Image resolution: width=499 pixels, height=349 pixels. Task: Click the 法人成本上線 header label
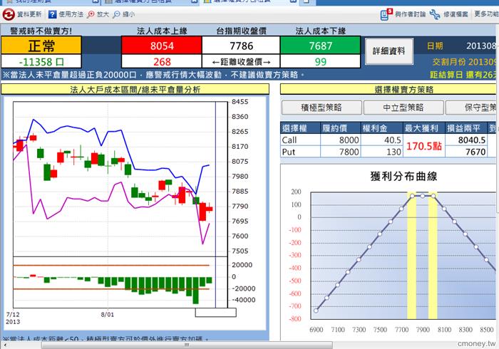tap(162, 31)
